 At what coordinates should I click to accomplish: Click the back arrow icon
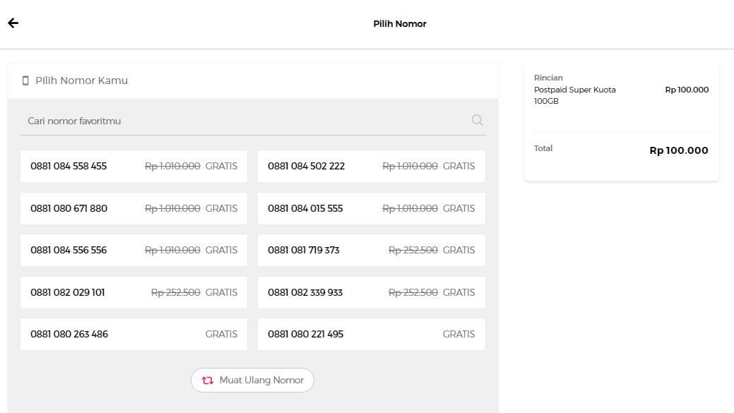coord(13,23)
